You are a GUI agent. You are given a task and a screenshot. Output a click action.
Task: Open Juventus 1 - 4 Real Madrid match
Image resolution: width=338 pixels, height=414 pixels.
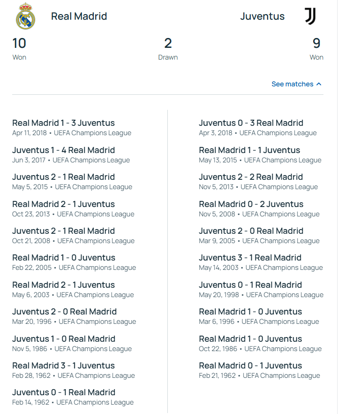(63, 150)
